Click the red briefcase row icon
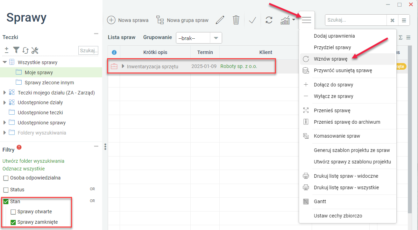Viewport: 418px width, 230px height. tap(114, 67)
